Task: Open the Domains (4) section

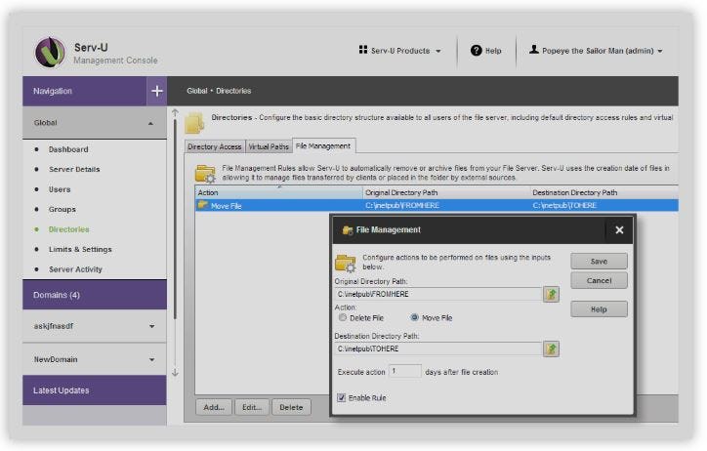Action: pyautogui.click(x=95, y=295)
